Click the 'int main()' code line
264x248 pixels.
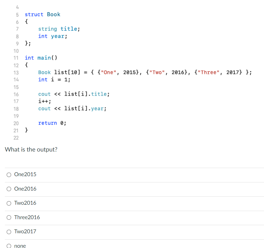tap(41, 58)
